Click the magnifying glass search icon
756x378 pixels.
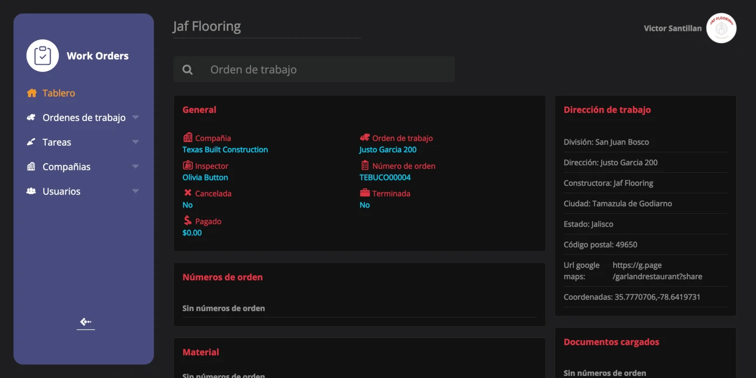[x=187, y=70]
